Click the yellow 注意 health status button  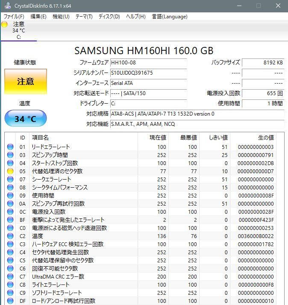[x=26, y=81]
